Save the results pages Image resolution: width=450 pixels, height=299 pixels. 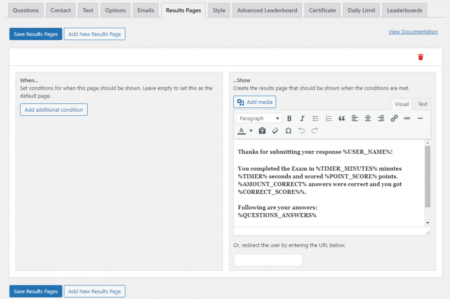(x=35, y=34)
